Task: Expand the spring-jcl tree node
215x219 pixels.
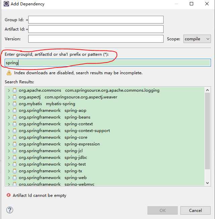Action: click(9, 151)
